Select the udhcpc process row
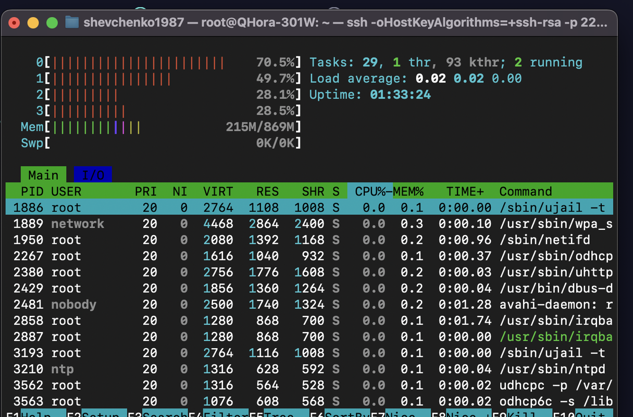633x417 pixels. (309, 385)
